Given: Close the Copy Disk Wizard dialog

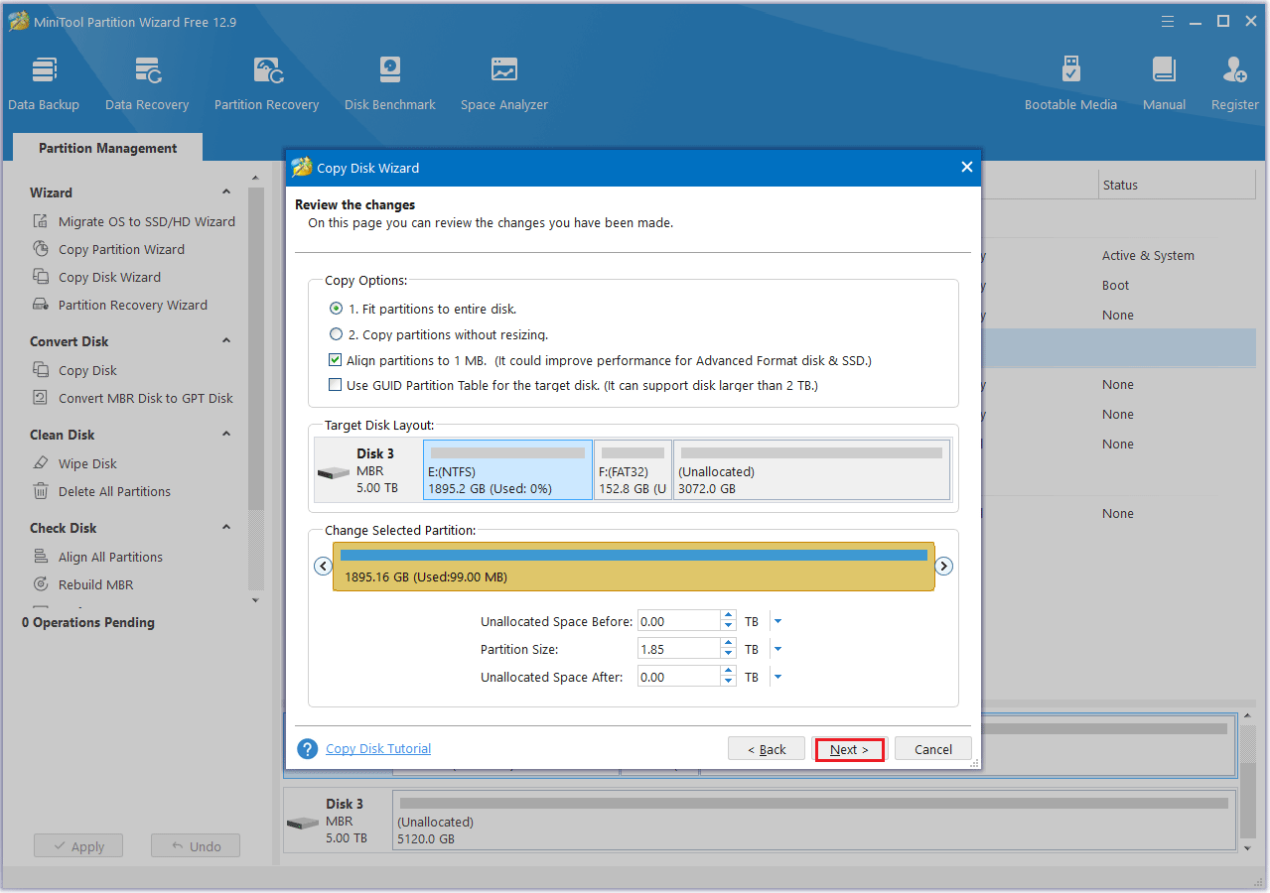Looking at the screenshot, I should point(966,168).
